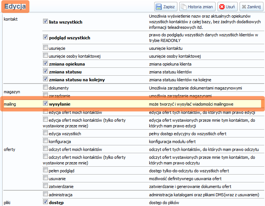Uncheck the 'lista wszystkich' checkbox
The image size is (265, 206).
46,22
